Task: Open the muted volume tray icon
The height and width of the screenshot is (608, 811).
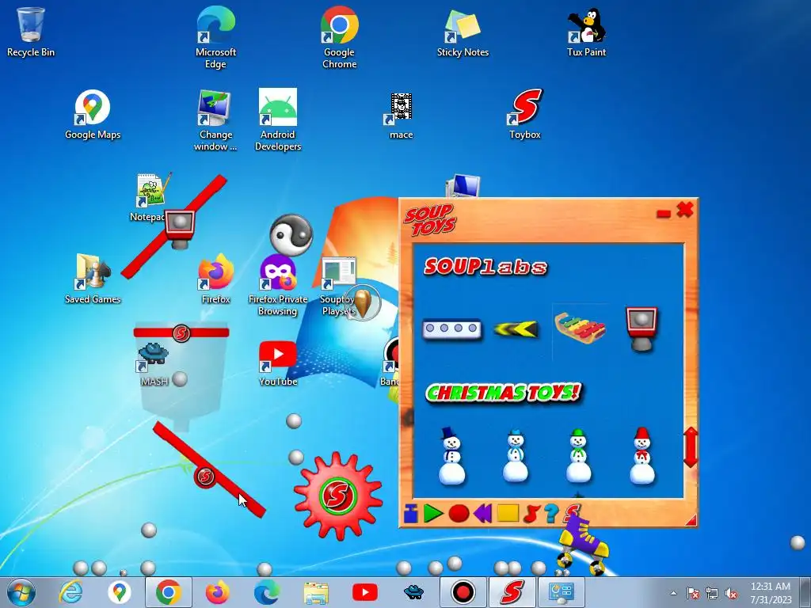Action: (x=731, y=593)
